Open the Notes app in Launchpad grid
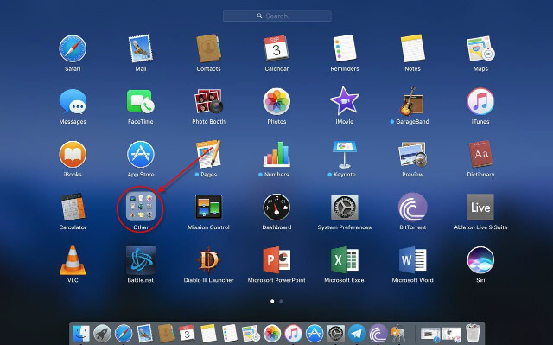 (x=412, y=48)
